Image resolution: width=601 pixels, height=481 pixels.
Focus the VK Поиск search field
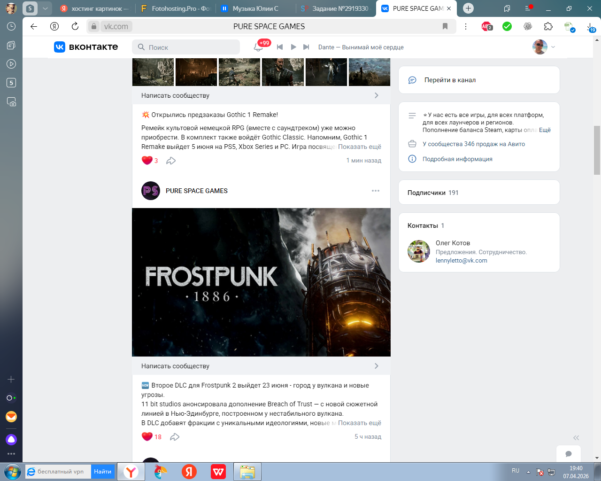click(186, 47)
